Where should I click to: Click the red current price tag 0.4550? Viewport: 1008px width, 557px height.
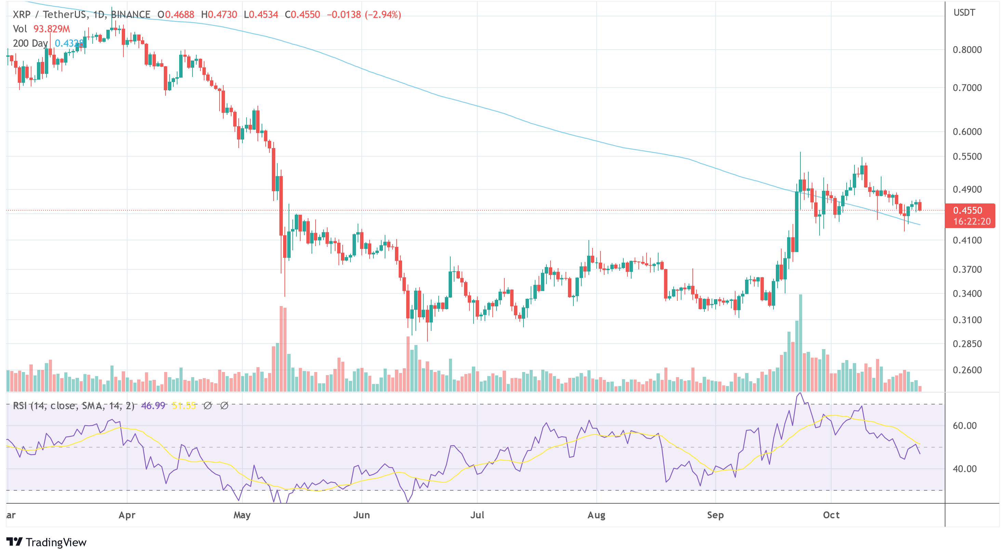click(967, 210)
